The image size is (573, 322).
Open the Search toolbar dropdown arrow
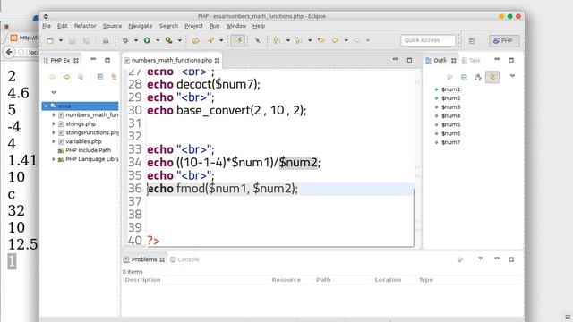point(221,40)
